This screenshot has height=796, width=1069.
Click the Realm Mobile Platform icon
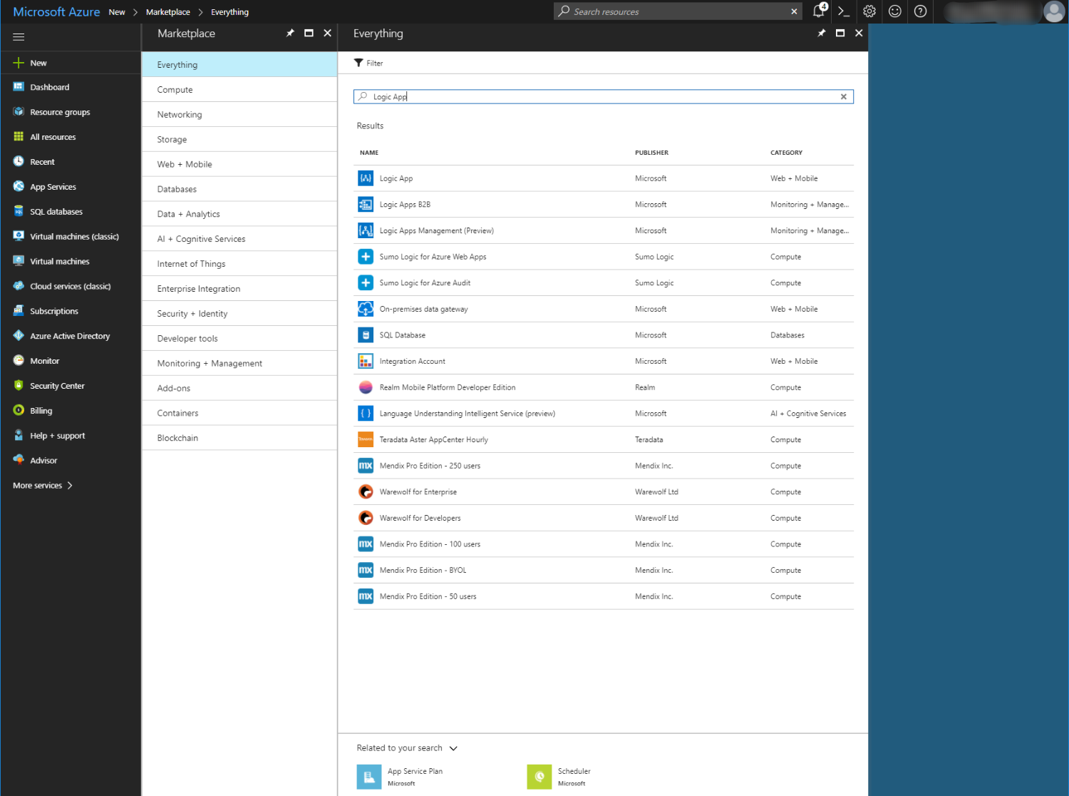[366, 387]
